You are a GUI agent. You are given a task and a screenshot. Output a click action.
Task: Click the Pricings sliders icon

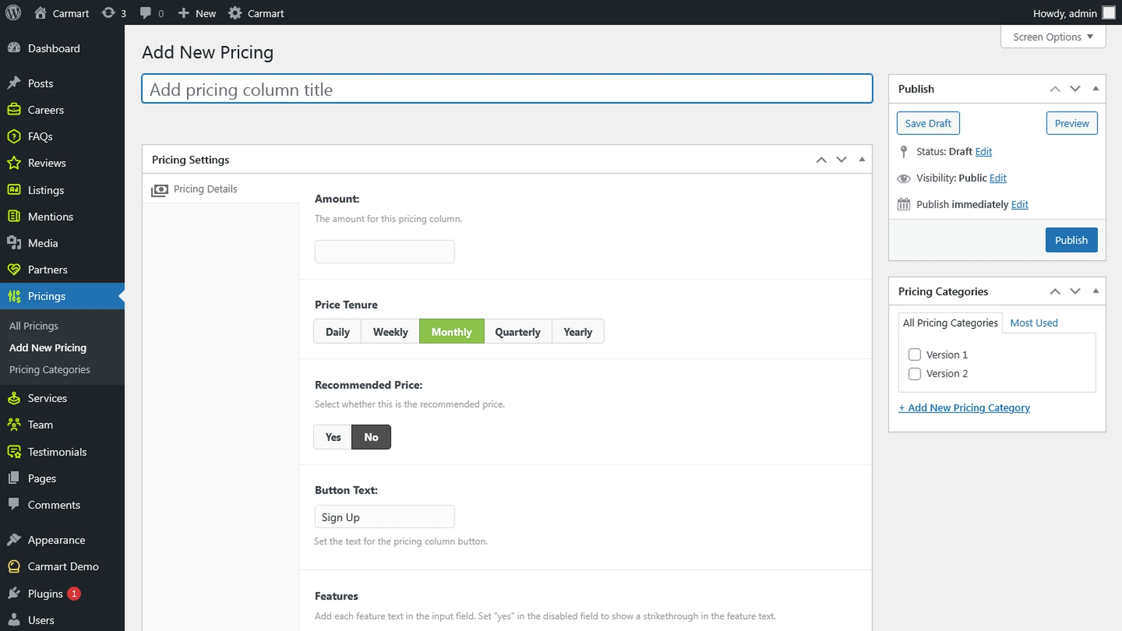pos(14,296)
